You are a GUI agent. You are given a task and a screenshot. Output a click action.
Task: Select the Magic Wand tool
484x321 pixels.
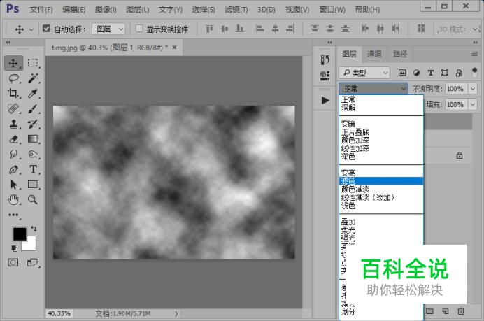(33, 78)
